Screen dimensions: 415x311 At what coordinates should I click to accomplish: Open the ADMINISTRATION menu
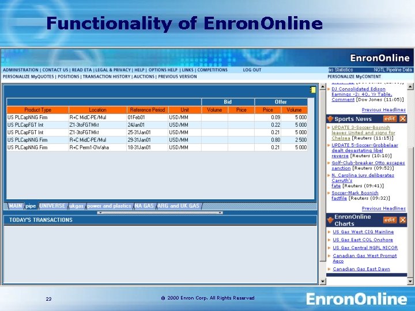[x=21, y=70]
